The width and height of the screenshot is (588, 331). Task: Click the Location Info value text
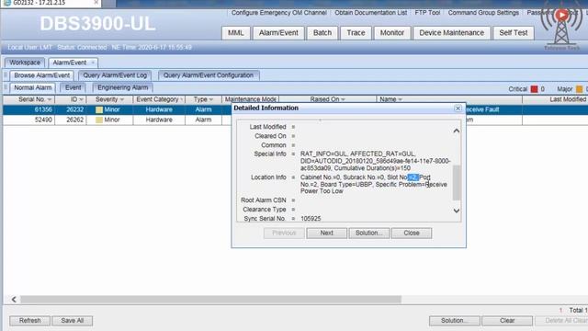[374, 184]
